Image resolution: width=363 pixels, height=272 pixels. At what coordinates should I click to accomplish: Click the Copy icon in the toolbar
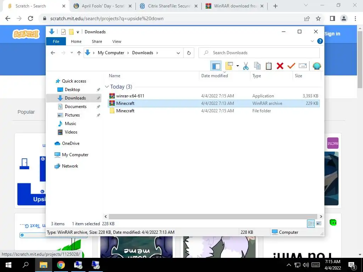click(x=257, y=66)
